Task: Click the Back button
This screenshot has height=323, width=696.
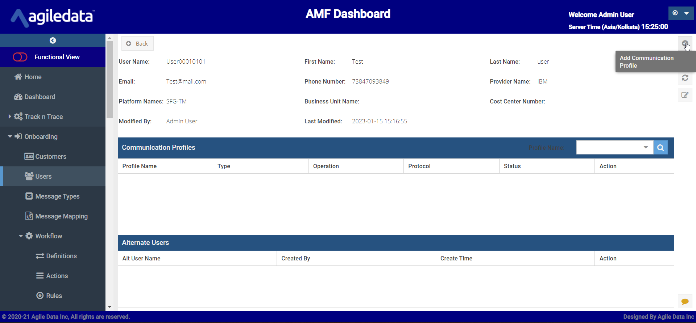Action: click(x=137, y=43)
